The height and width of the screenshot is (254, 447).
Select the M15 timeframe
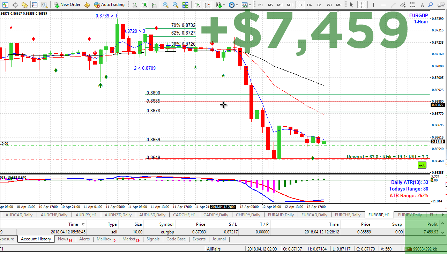[x=280, y=5]
